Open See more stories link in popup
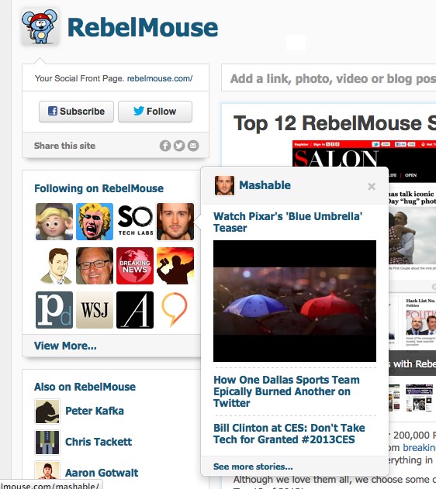Viewport: 436px width, 489px height. [253, 467]
